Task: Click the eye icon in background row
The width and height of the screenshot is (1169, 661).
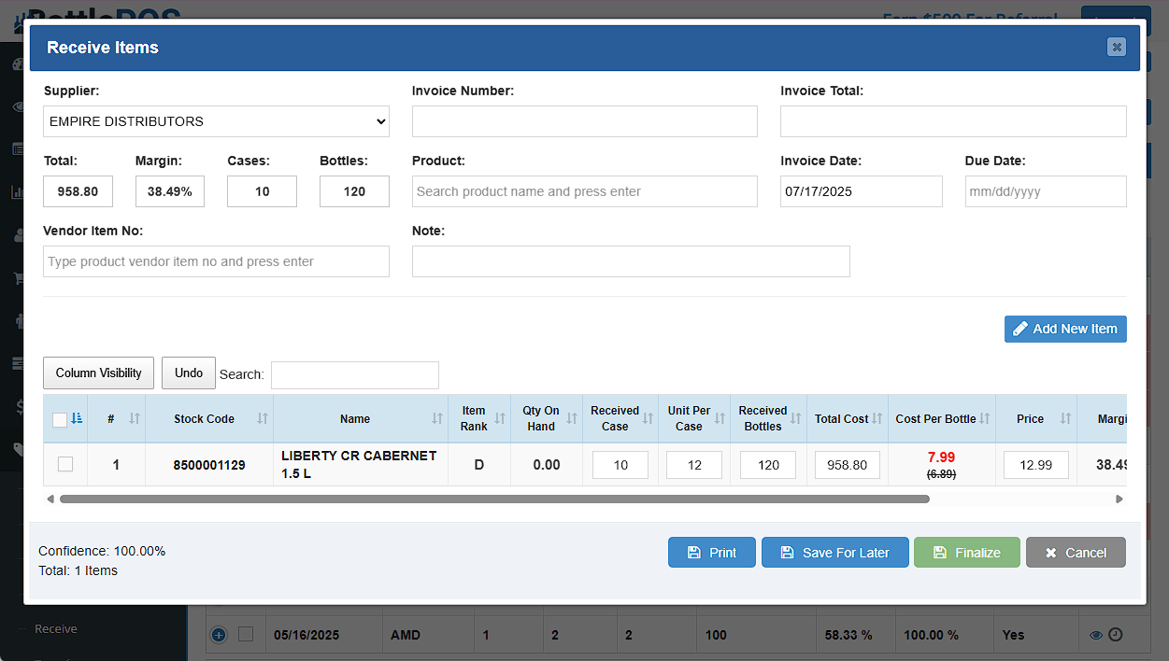Action: click(1096, 636)
